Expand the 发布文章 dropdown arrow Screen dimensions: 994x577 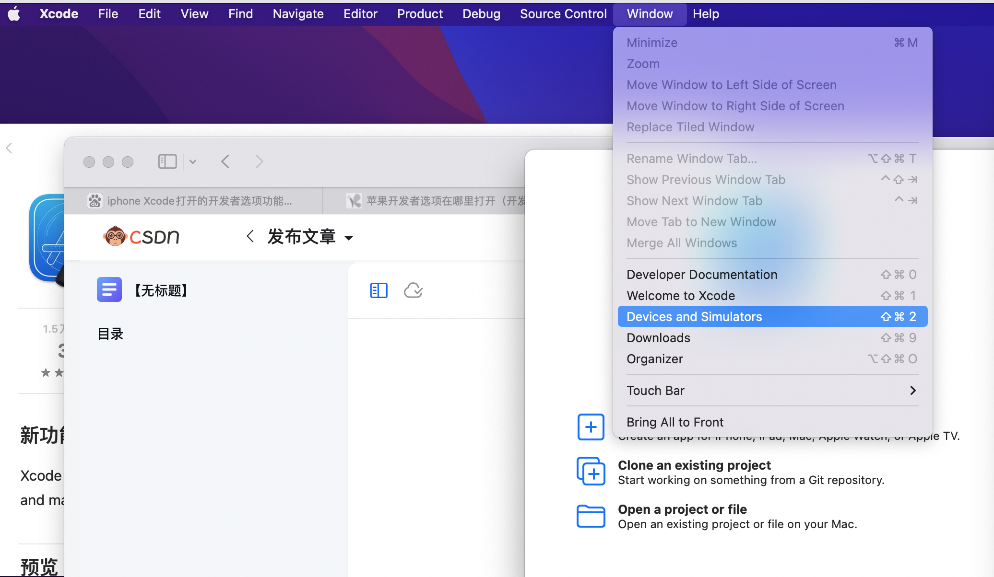[349, 238]
